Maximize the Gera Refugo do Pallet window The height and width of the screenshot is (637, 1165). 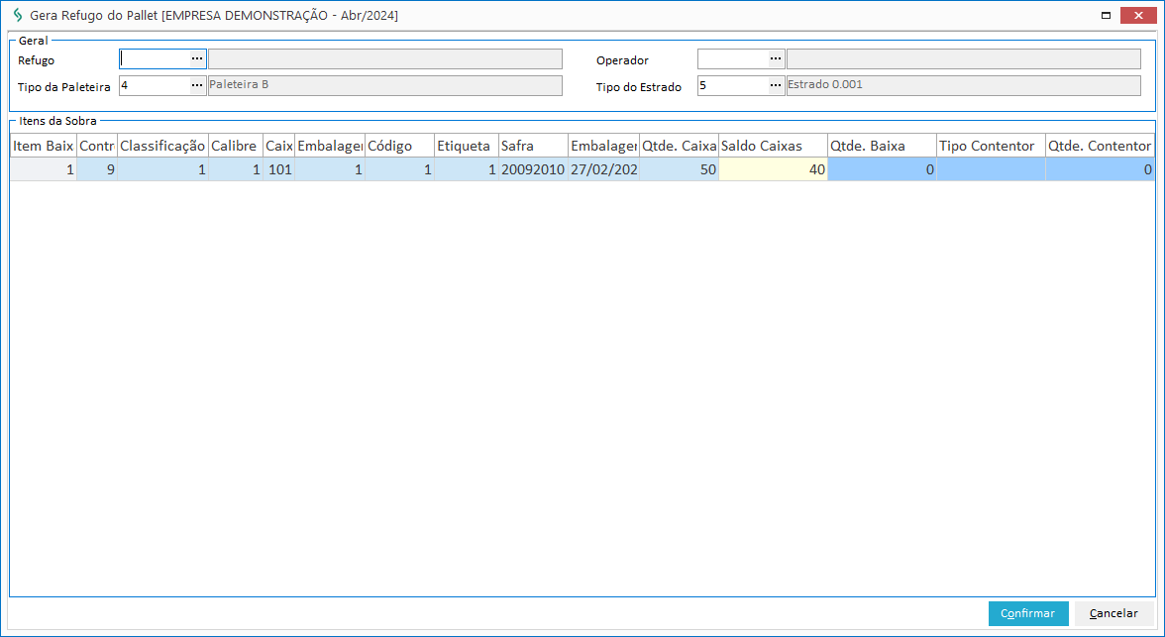coord(1106,15)
